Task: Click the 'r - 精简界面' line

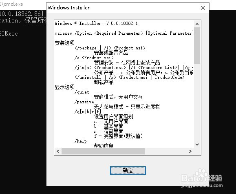Action: [x=109, y=132]
